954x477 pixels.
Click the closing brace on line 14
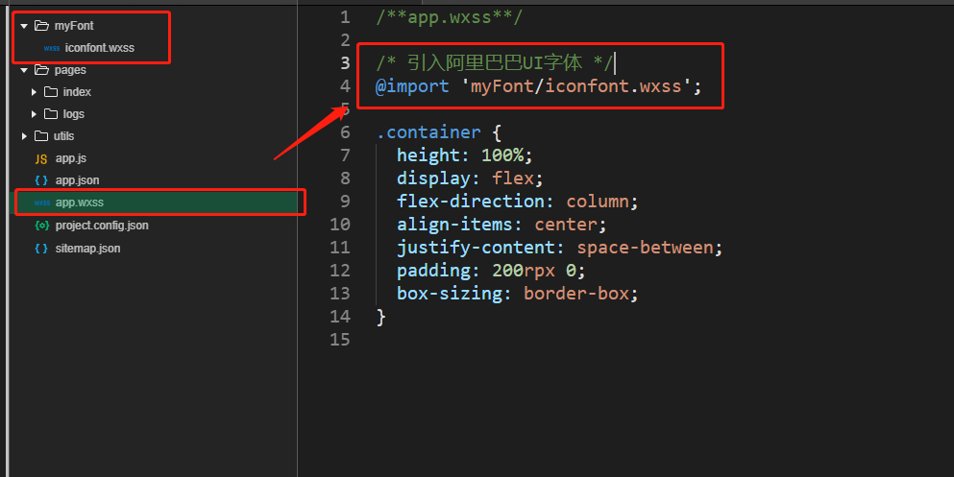coord(380,317)
